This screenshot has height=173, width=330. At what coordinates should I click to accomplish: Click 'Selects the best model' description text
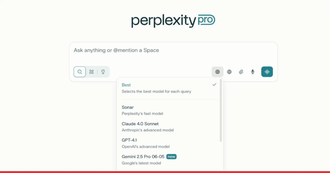(x=156, y=92)
